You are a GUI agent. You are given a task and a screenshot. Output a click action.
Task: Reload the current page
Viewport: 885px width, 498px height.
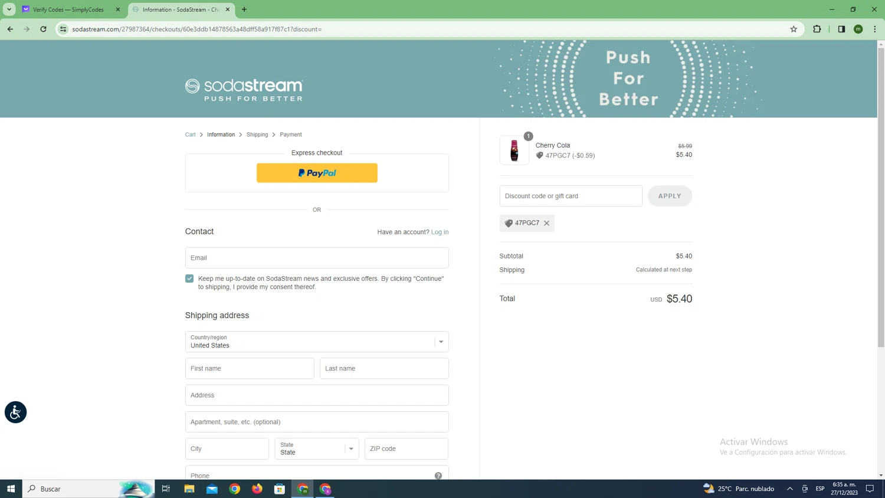pyautogui.click(x=43, y=29)
